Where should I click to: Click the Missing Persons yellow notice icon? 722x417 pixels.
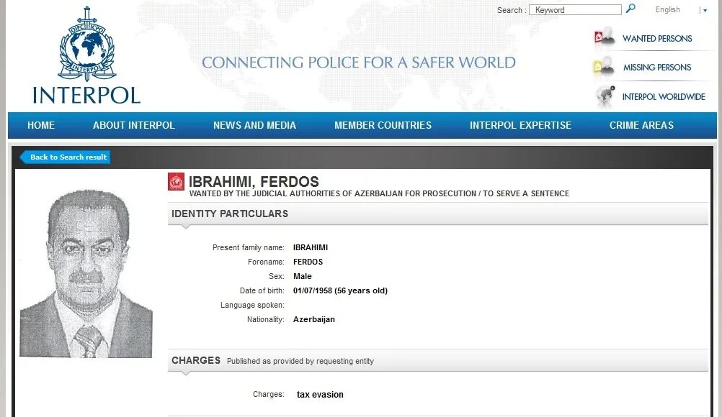point(604,67)
